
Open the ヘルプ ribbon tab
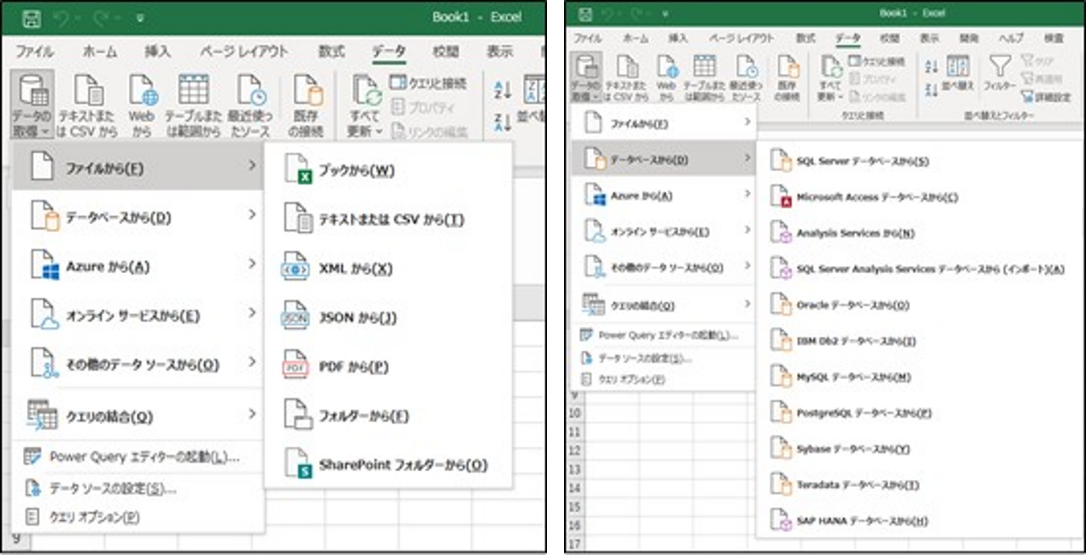(x=1011, y=38)
